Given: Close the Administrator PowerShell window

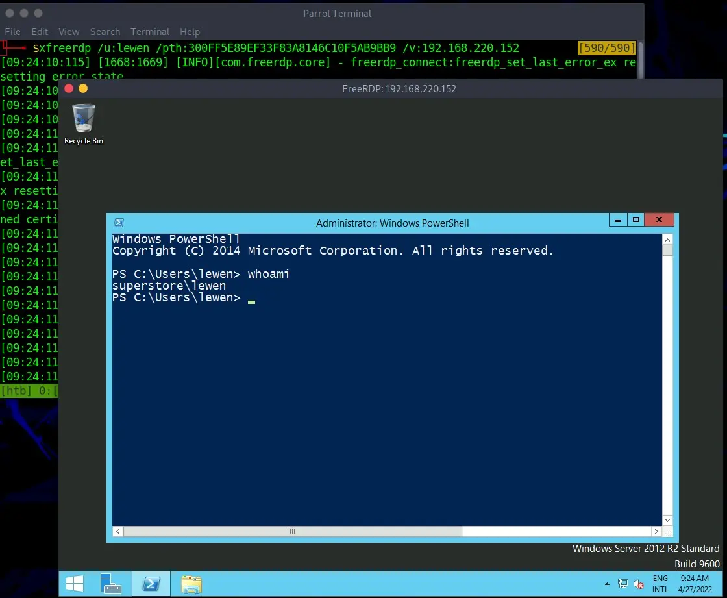Looking at the screenshot, I should 659,220.
